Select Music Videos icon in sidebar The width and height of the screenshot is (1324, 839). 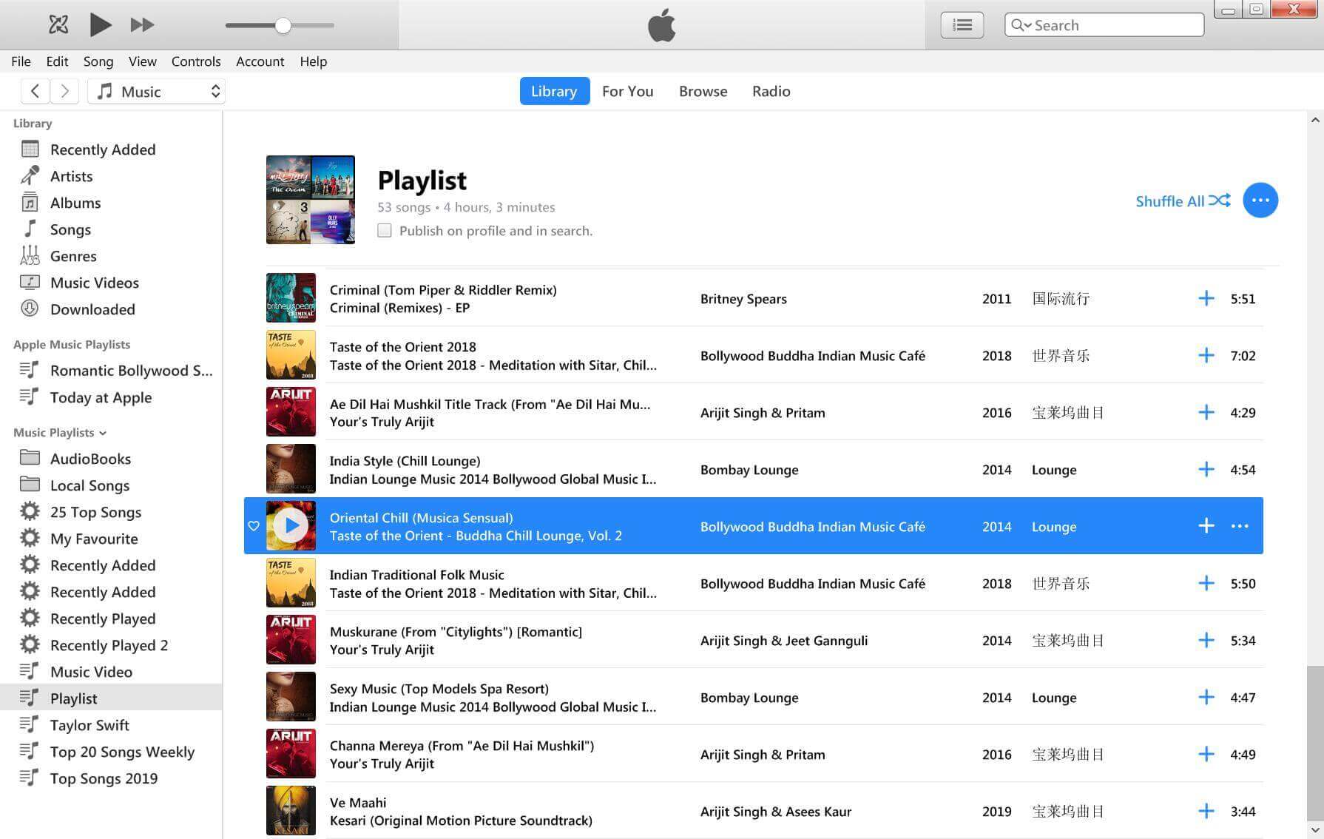[x=30, y=283]
